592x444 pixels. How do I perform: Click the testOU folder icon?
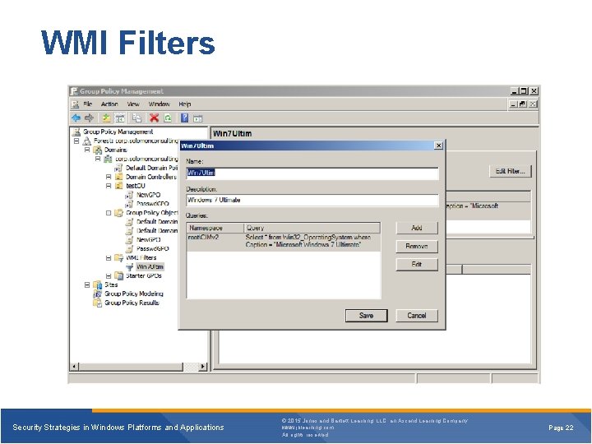tap(118, 186)
